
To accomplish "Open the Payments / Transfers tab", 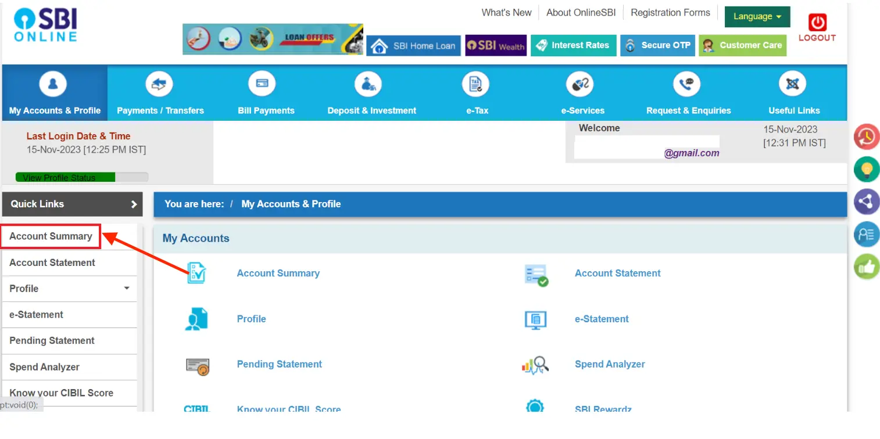I will click(160, 92).
